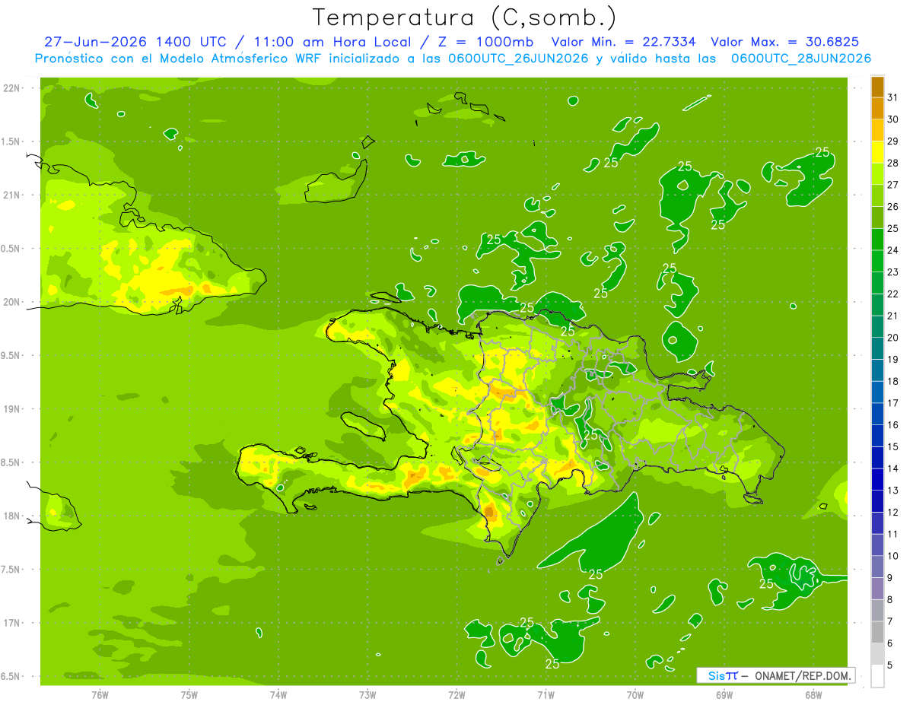Pick the gray legend band between 6 and 7
The height and width of the screenshot is (705, 913).
[877, 633]
